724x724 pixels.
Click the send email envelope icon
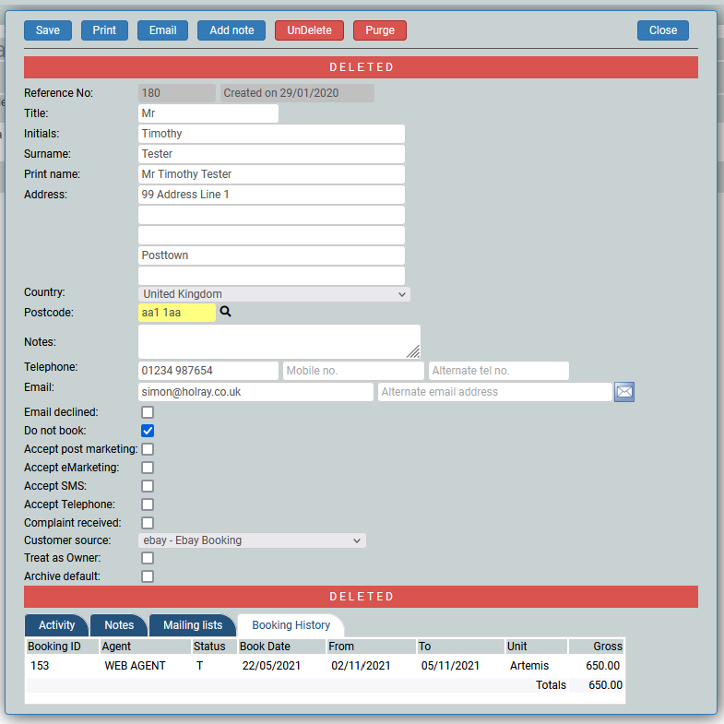[x=624, y=392]
